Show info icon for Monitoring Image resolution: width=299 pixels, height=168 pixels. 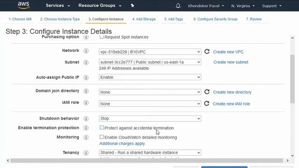tap(86, 137)
